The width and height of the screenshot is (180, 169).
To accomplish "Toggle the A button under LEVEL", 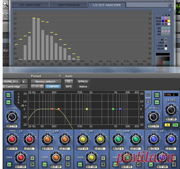I will pos(167,125).
